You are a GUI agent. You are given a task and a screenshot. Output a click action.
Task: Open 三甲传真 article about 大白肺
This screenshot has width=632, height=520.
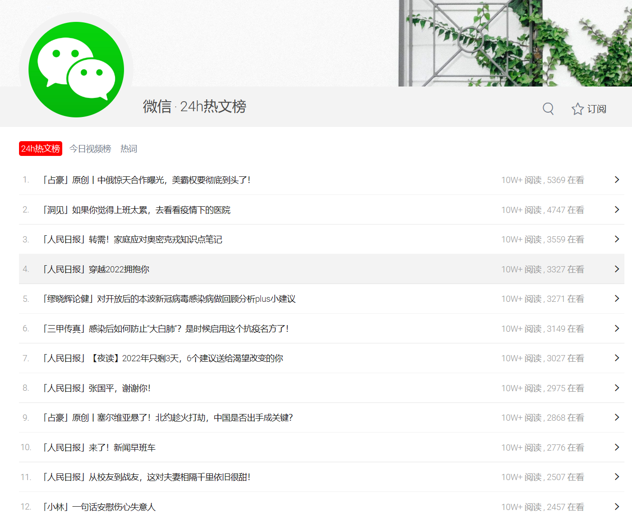165,329
